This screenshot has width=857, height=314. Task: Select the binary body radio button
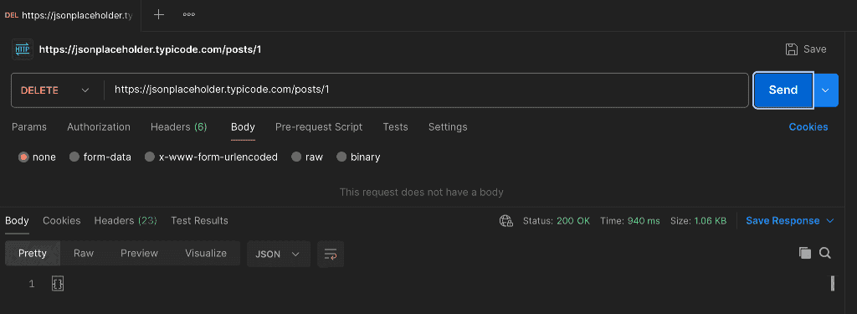click(x=341, y=157)
